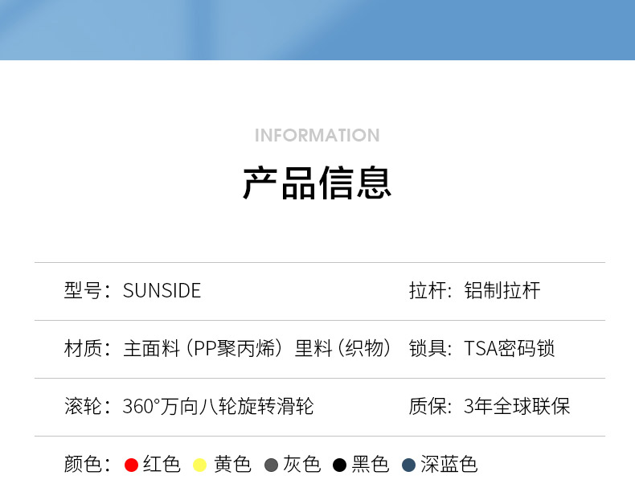Click the 3年全球联保 warranty text
This screenshot has width=635, height=492.
tap(517, 406)
